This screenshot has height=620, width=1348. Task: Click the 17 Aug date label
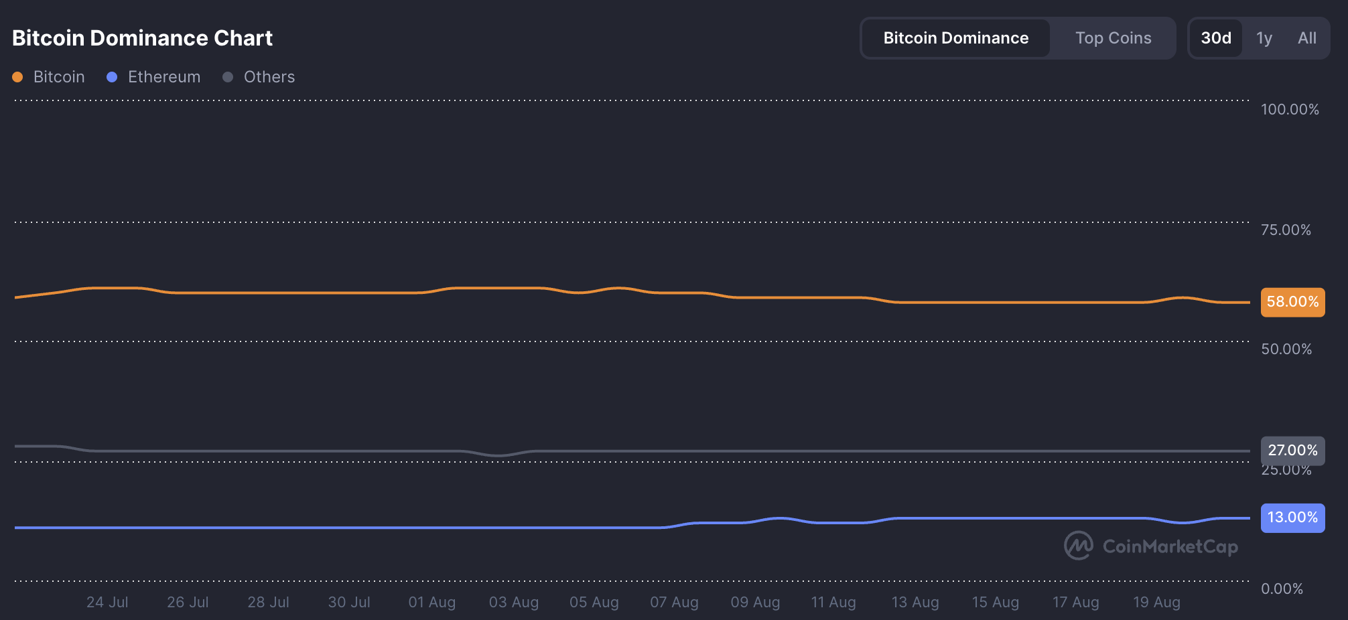[x=1076, y=602]
